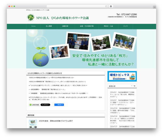
Task: Click the X ポスト share button
Action: point(45,105)
